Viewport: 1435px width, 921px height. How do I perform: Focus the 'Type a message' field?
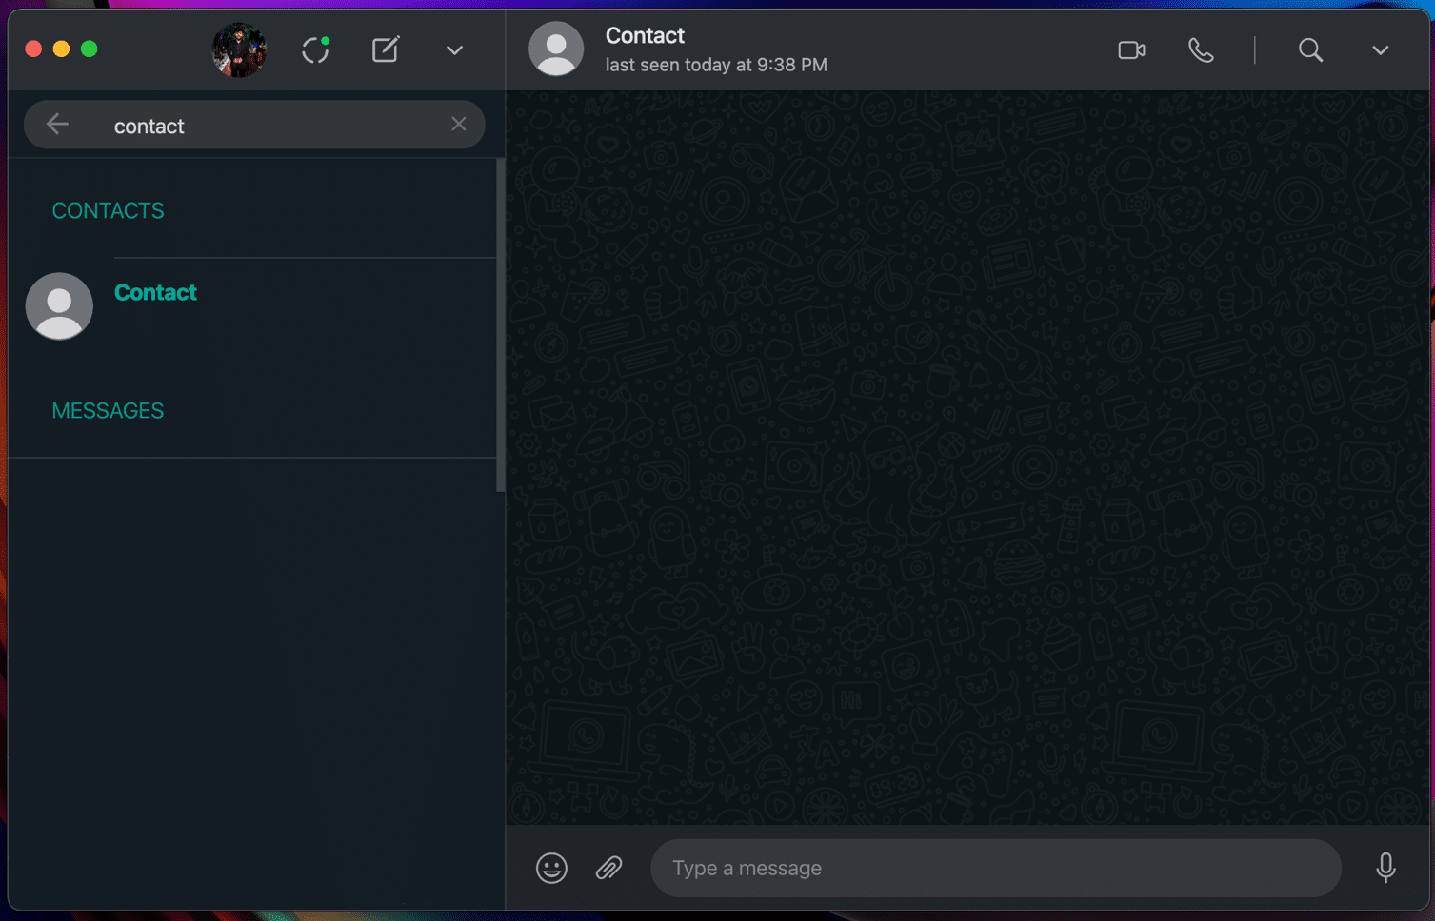pos(995,868)
